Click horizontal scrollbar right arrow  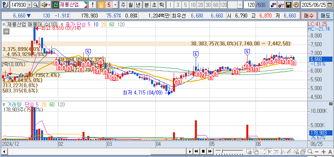[190, 151]
